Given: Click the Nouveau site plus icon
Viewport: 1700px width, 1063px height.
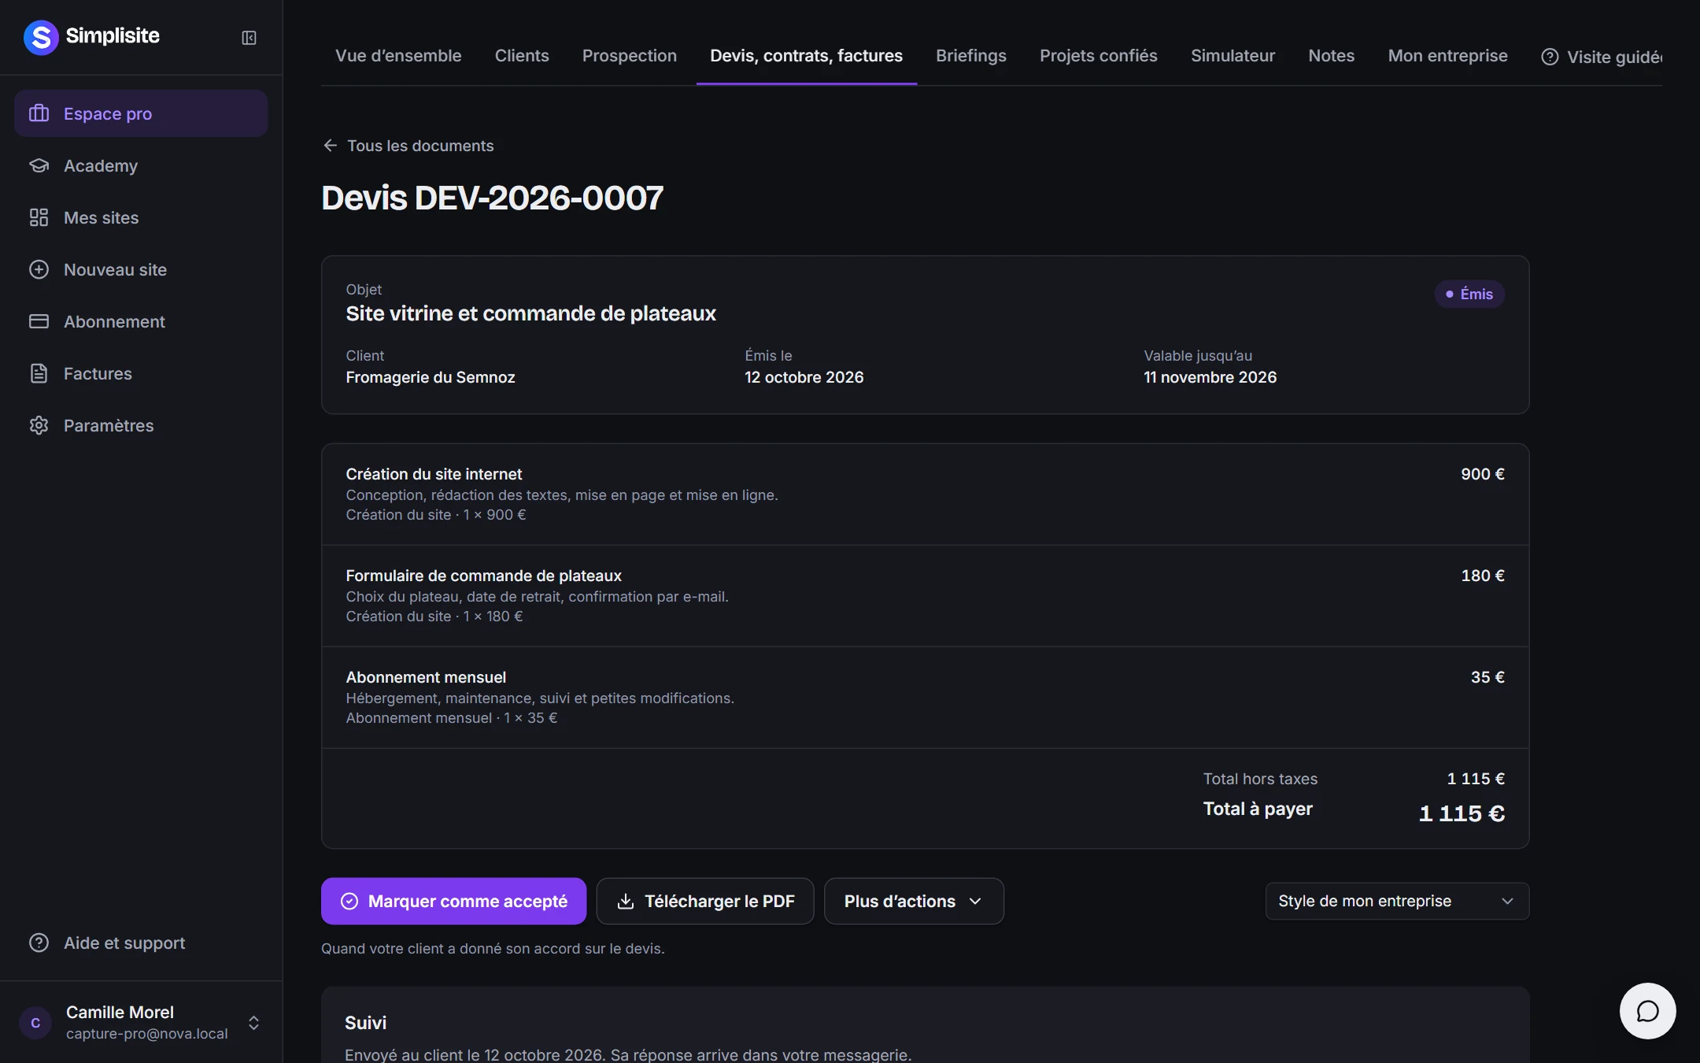Looking at the screenshot, I should click(39, 269).
